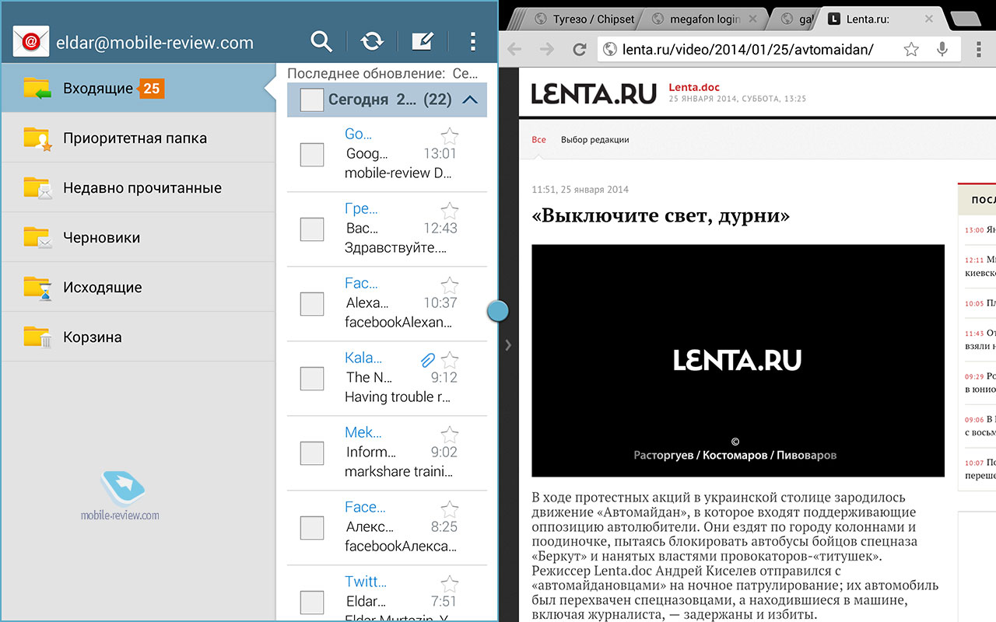Close the Lenta.ru browser tab
This screenshot has height=622, width=996.
pyautogui.click(x=928, y=19)
